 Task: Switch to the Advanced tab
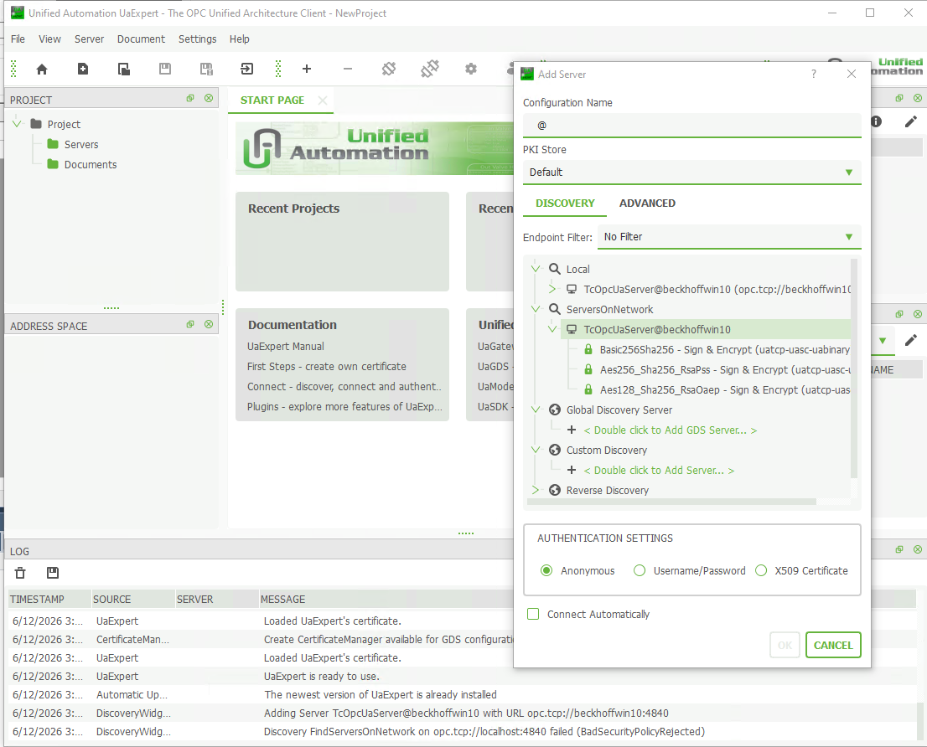pos(647,203)
